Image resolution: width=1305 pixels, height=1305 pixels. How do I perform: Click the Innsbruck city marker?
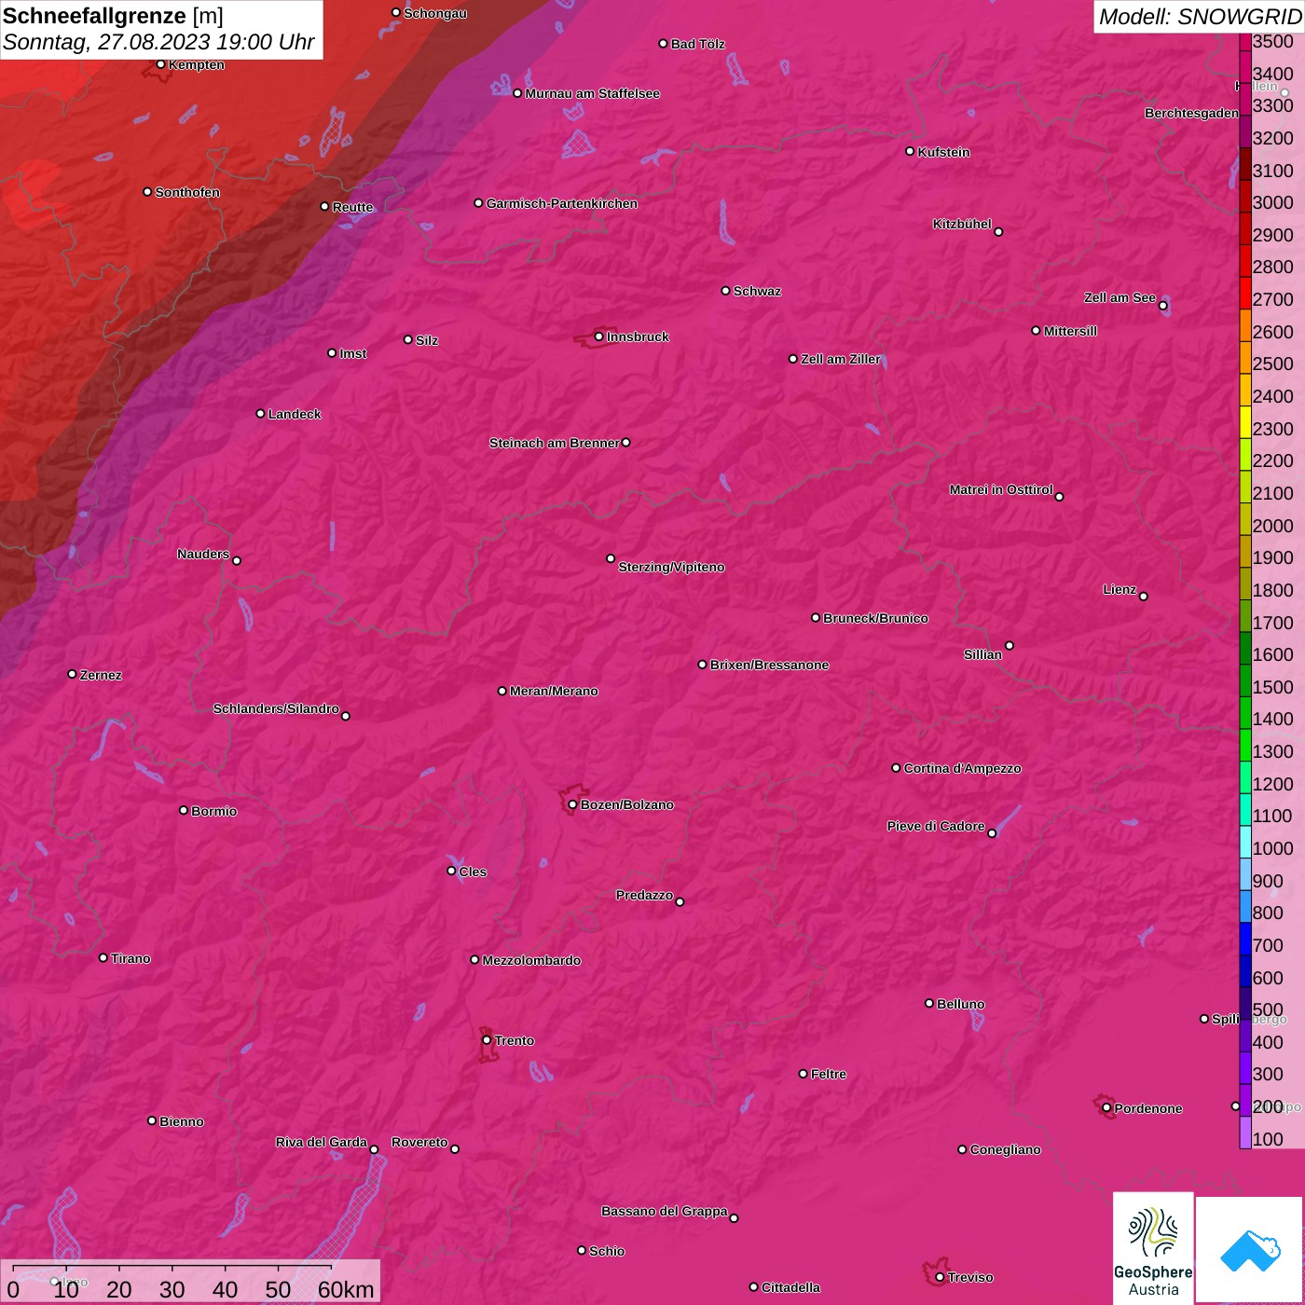[598, 337]
